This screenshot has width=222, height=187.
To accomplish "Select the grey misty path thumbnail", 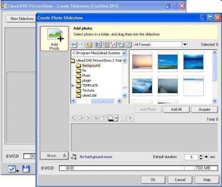I will click(x=168, y=86).
